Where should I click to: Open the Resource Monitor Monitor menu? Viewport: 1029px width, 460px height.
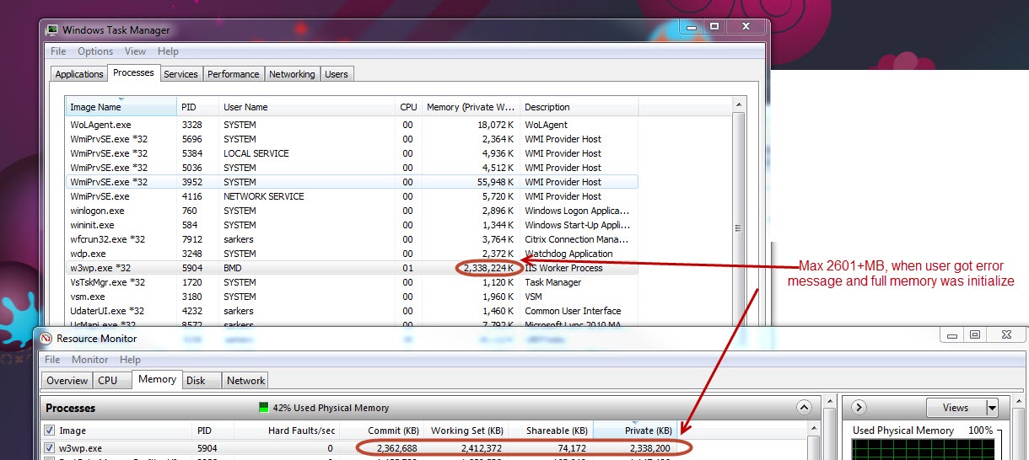point(89,360)
